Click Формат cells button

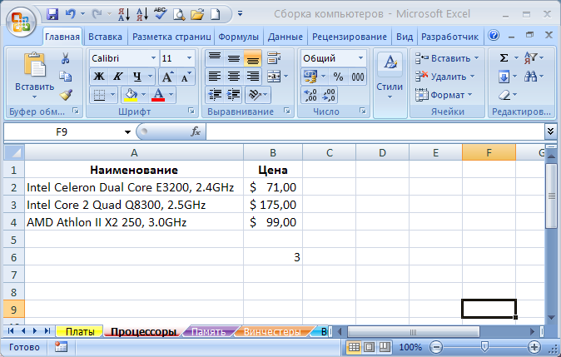coord(444,95)
